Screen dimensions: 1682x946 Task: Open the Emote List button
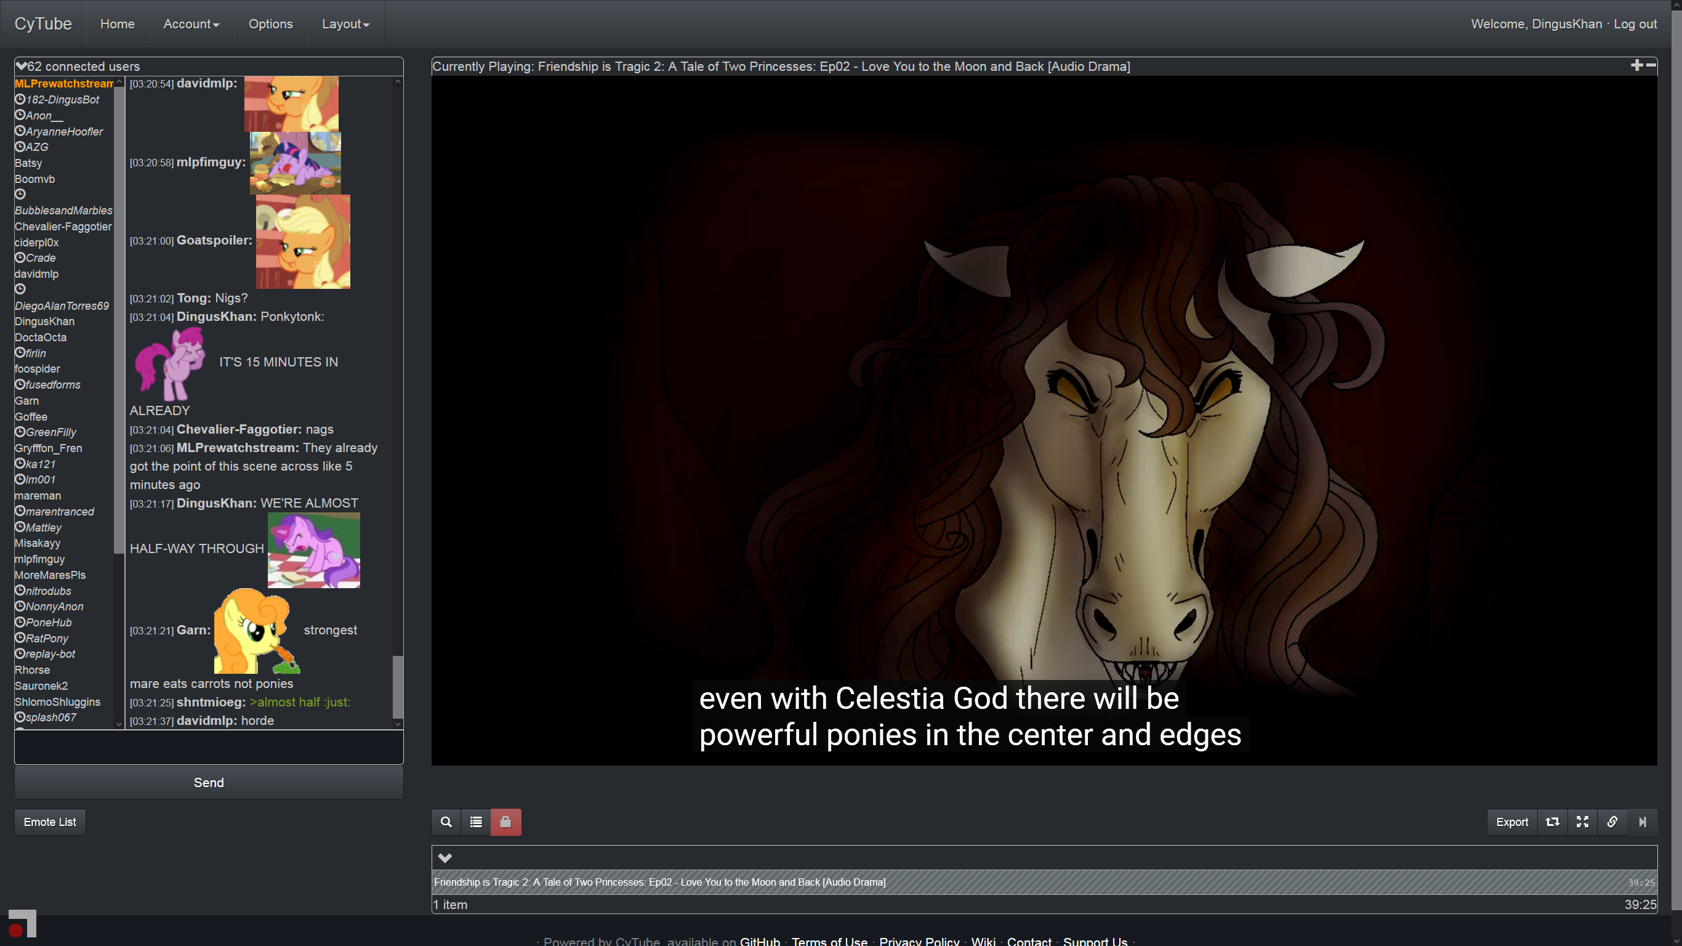click(50, 822)
